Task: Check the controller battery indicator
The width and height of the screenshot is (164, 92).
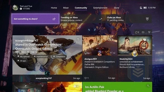Action: (145, 8)
